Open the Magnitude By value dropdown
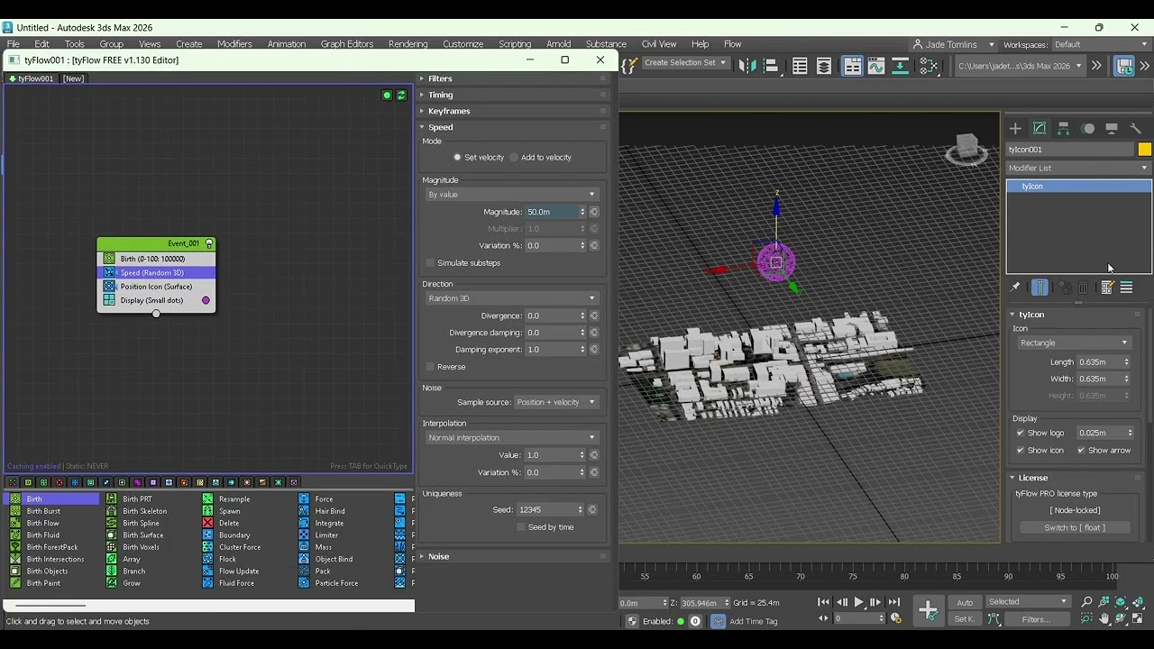 pyautogui.click(x=511, y=195)
